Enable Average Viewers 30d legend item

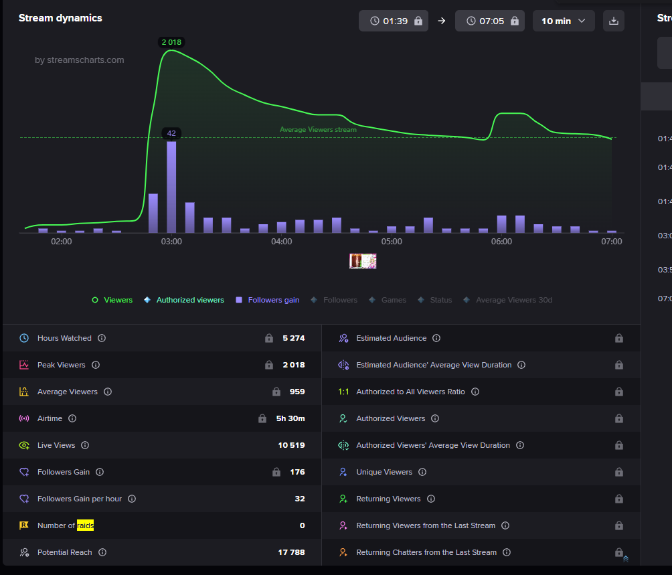coord(507,300)
